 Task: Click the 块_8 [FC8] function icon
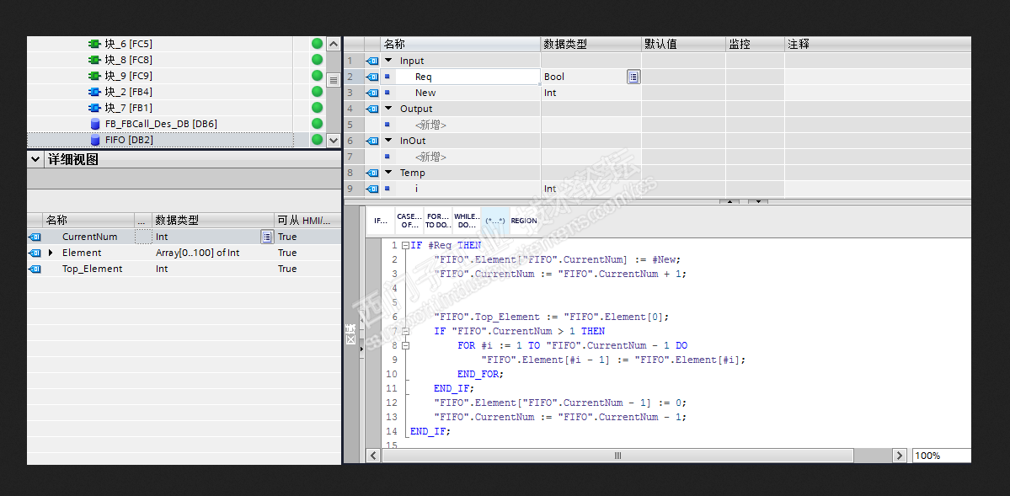(94, 60)
